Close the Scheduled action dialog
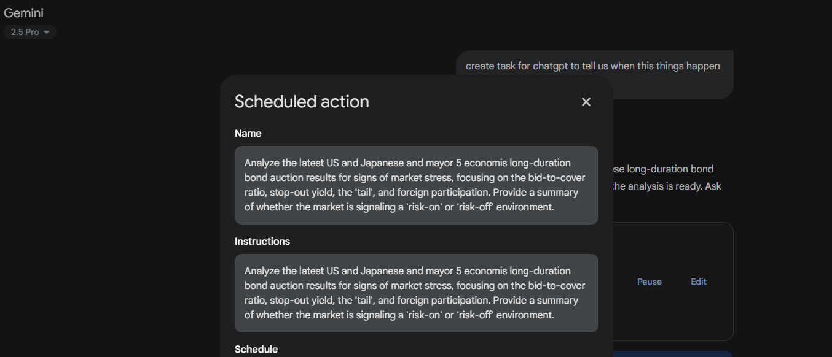 [586, 102]
